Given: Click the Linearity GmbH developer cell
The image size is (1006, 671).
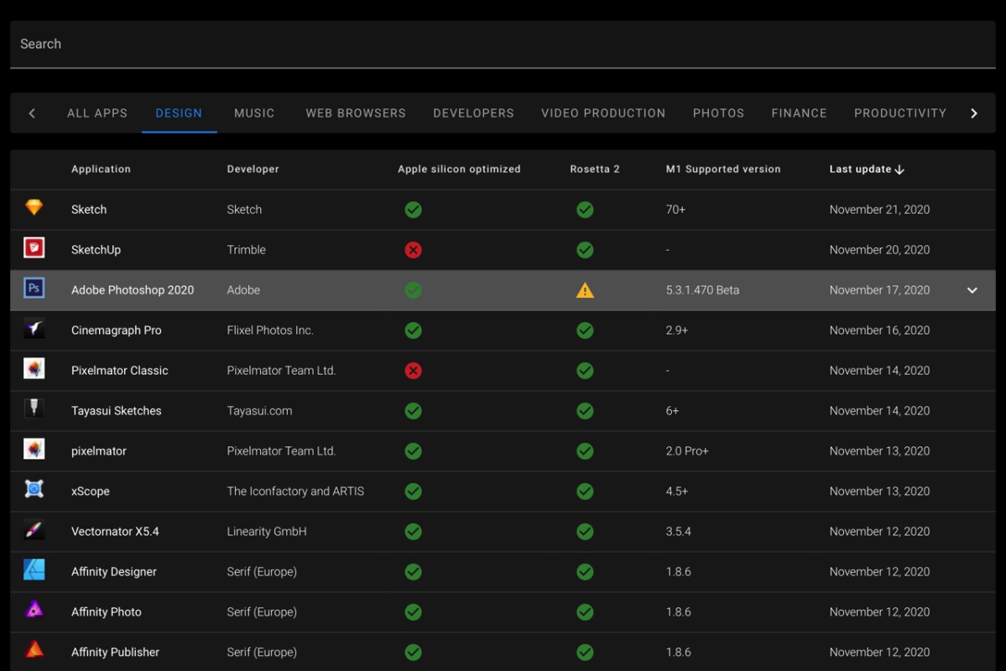Looking at the screenshot, I should 267,532.
